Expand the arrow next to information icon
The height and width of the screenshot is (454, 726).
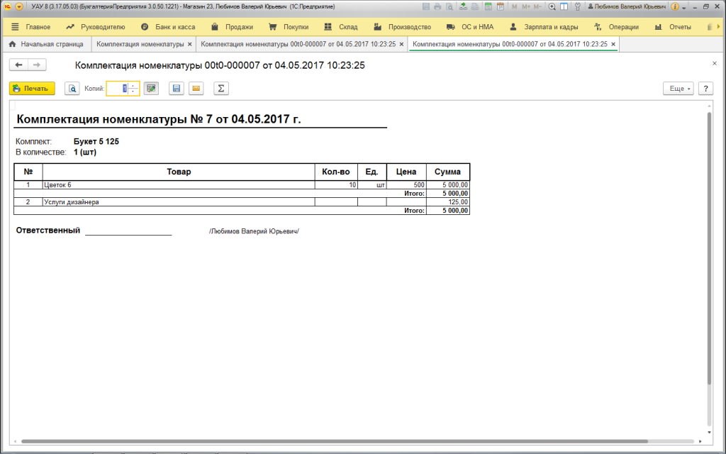coord(683,8)
